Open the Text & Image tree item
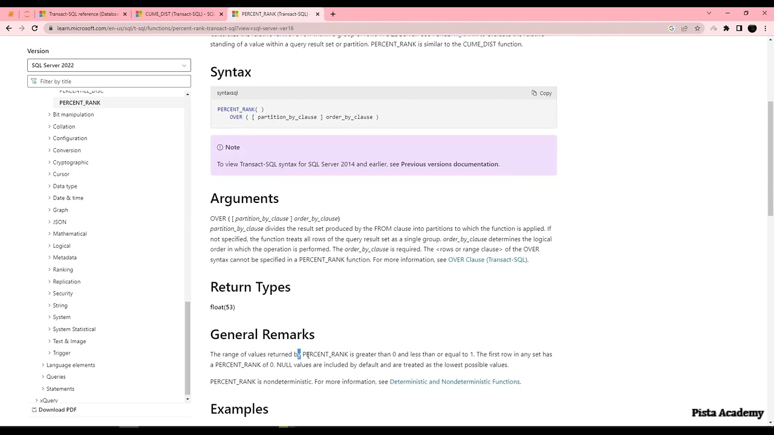Viewport: 774px width, 435px height. tap(69, 341)
